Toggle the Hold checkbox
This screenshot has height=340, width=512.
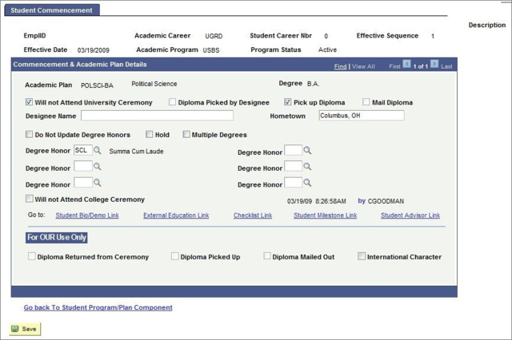(150, 134)
